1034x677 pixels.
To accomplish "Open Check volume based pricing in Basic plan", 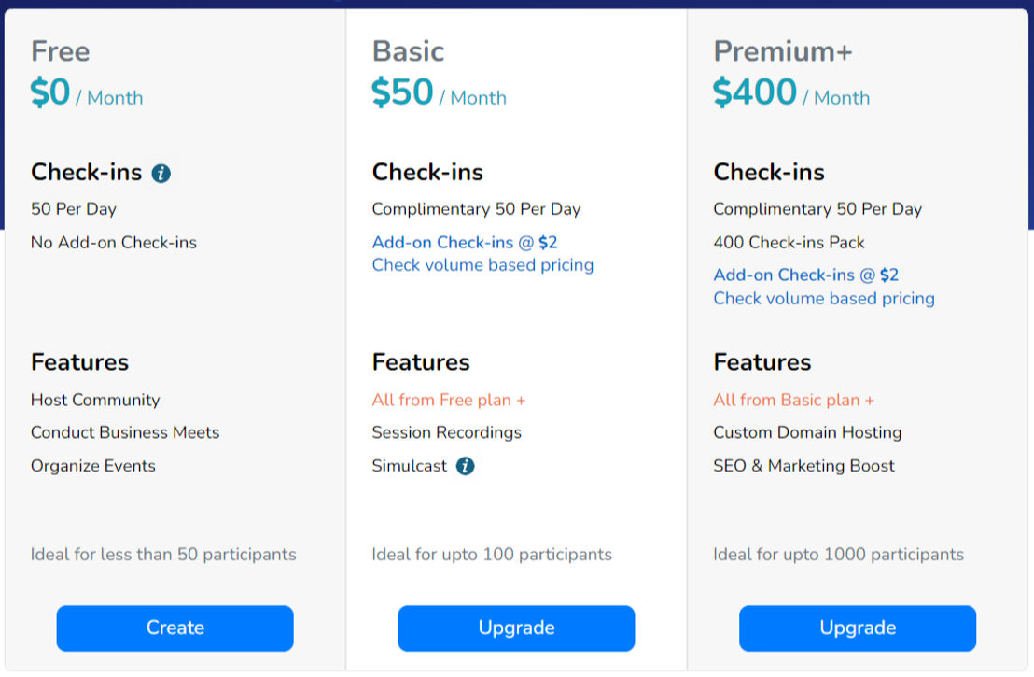I will [x=482, y=265].
